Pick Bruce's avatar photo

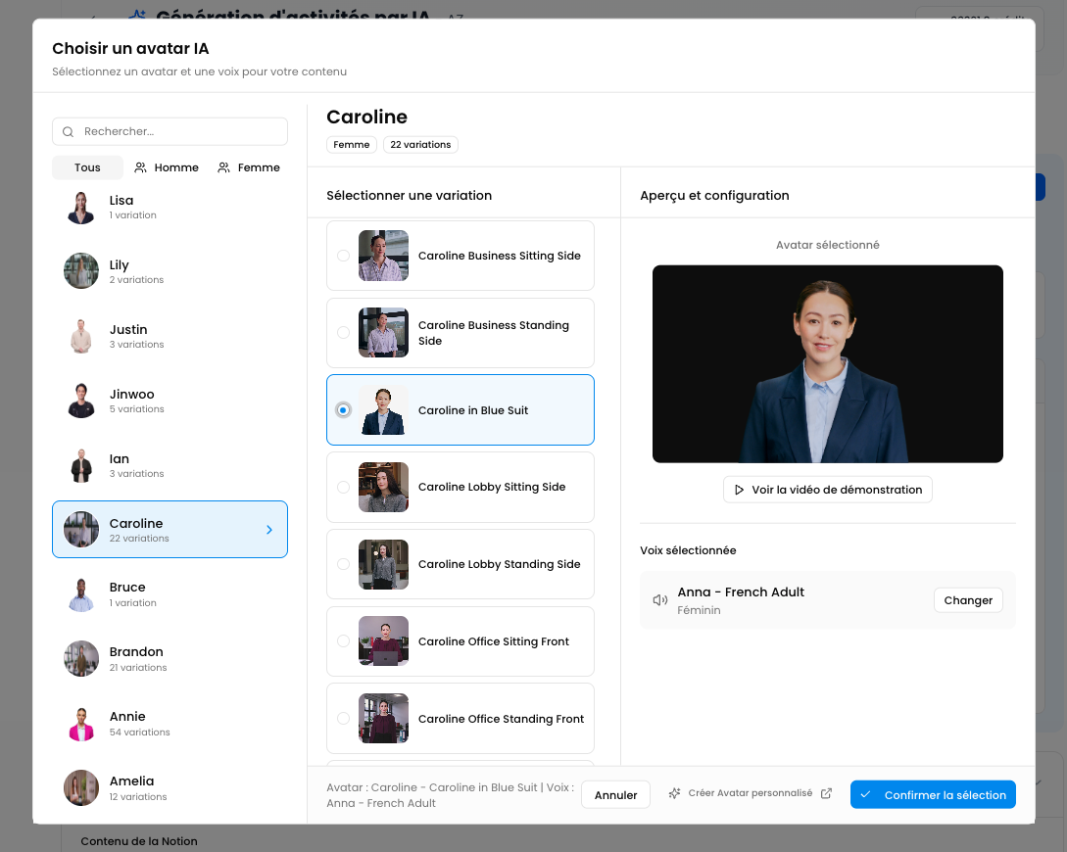[x=81, y=594]
